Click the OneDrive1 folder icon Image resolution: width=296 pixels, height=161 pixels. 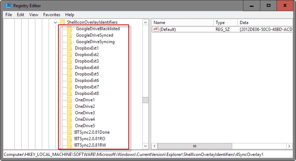click(x=69, y=100)
